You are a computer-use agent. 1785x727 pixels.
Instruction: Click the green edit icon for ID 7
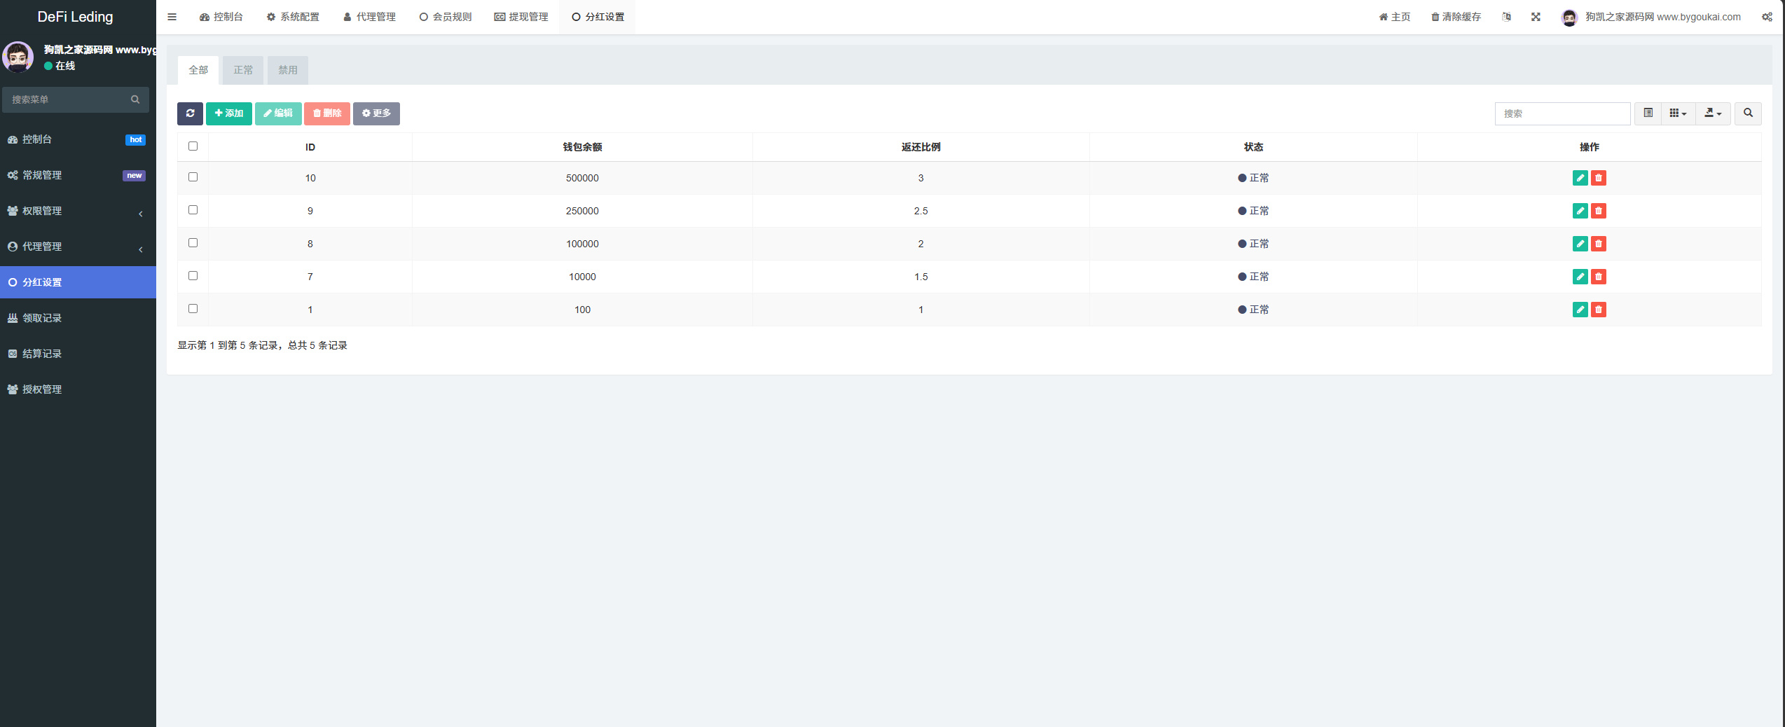(1580, 277)
